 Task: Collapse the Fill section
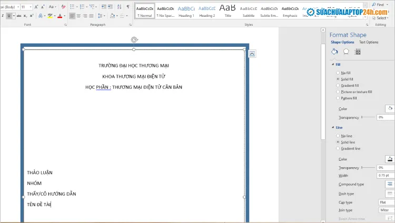(x=332, y=64)
